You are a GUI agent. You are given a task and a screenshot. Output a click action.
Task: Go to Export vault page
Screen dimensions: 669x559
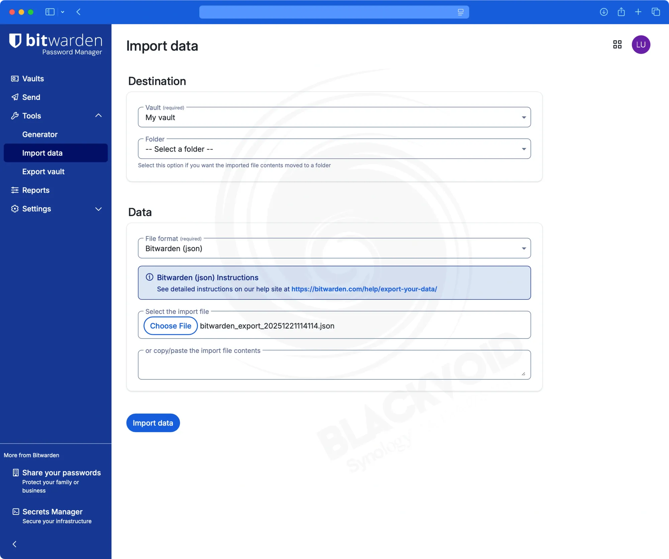43,172
